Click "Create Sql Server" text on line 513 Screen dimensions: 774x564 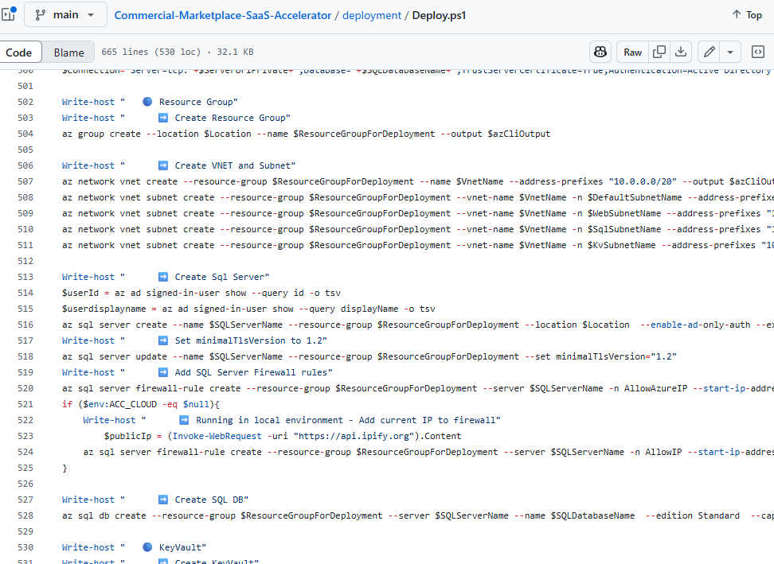point(220,277)
